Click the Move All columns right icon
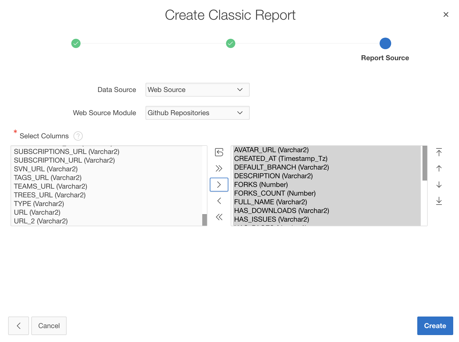The image size is (459, 342). pos(219,168)
